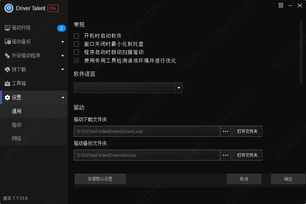This screenshot has height=204, width=306.
Task: Select the 网络 settings sub-item
Action: tap(34, 138)
